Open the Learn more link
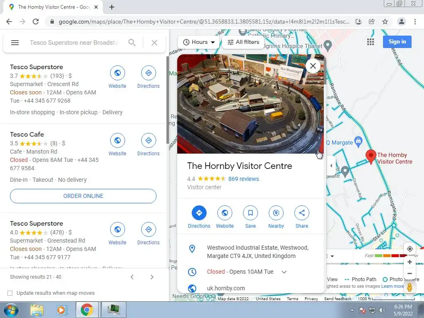This screenshot has height=318, width=424. (393, 286)
